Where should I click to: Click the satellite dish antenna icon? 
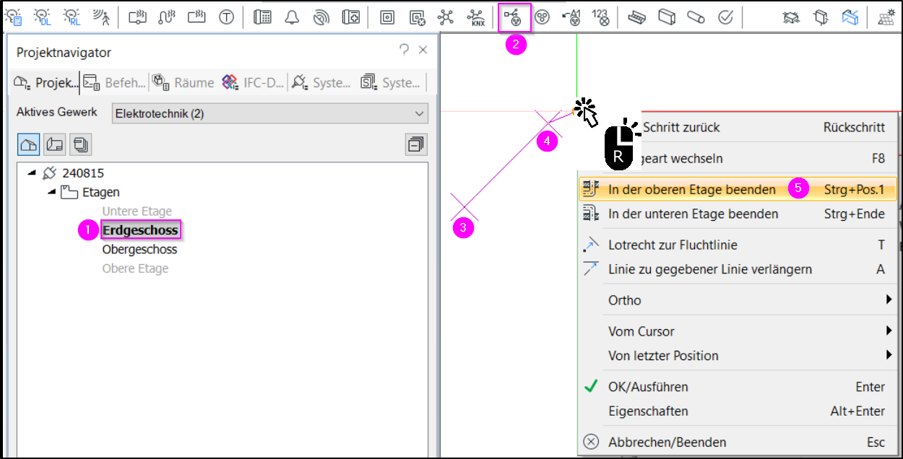coord(321,17)
